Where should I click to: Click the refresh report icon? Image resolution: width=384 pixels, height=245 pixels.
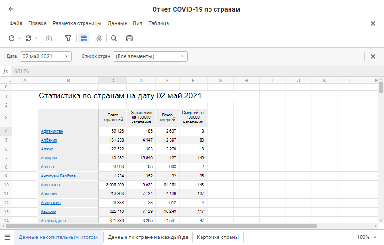[12, 38]
